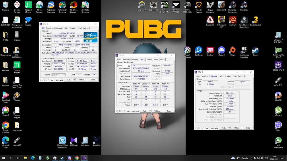Open the weather Cloudy taskbar widget
Image resolution: width=287 pixels, height=161 pixels.
coord(239,158)
